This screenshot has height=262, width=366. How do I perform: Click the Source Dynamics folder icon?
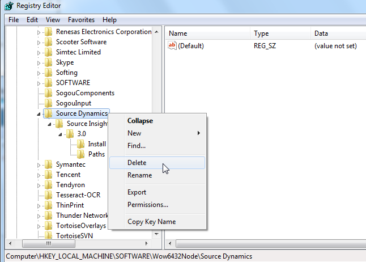click(49, 113)
